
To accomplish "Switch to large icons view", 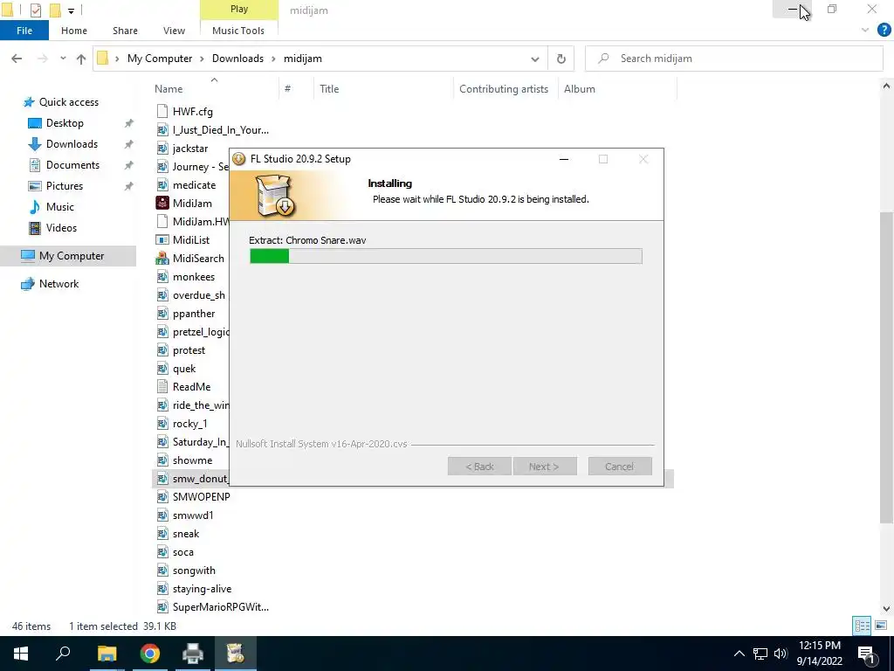I will pyautogui.click(x=880, y=626).
